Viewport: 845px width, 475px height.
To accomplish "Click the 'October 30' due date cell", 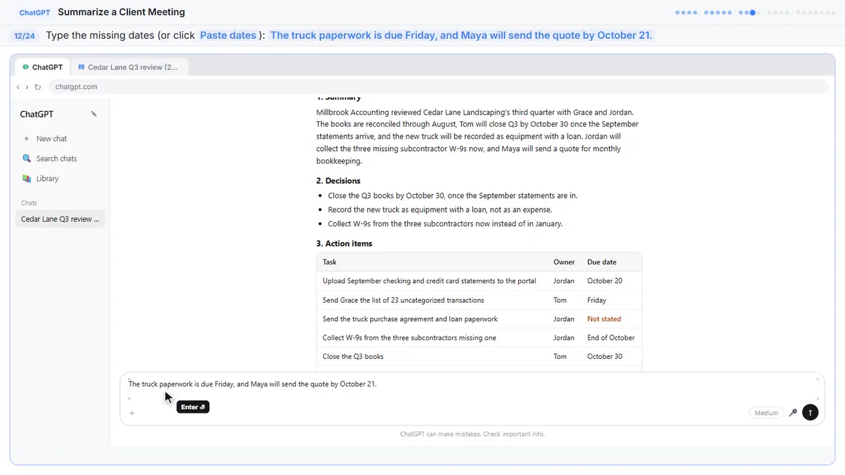I will pyautogui.click(x=605, y=357).
